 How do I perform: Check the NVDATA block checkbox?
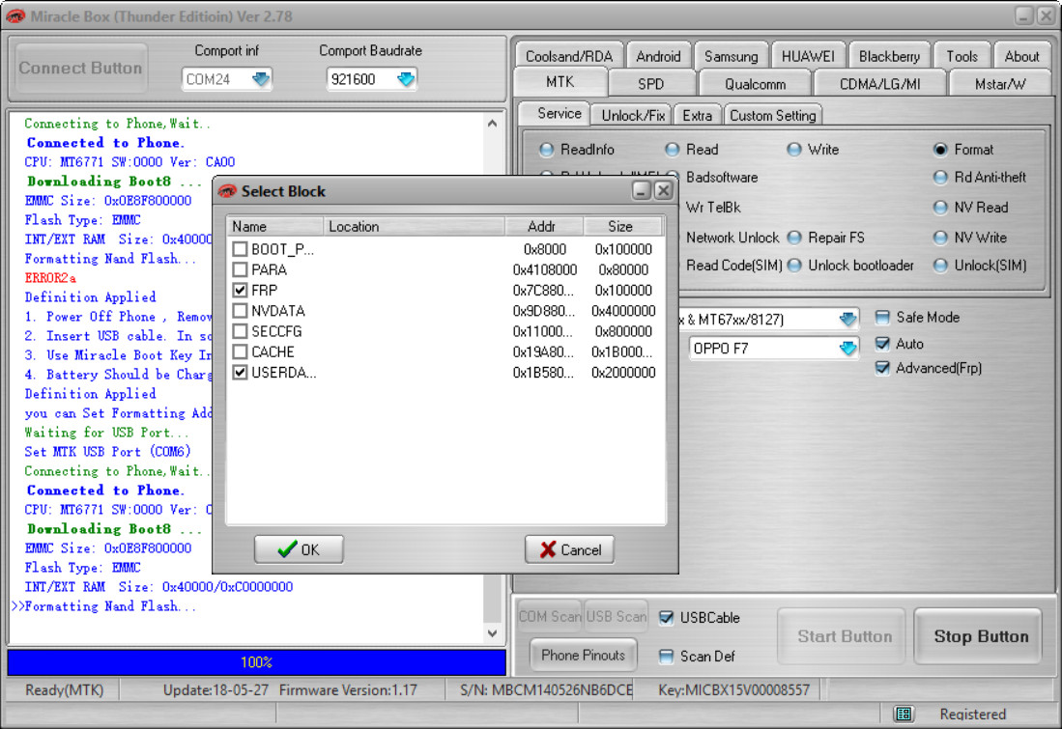(239, 311)
